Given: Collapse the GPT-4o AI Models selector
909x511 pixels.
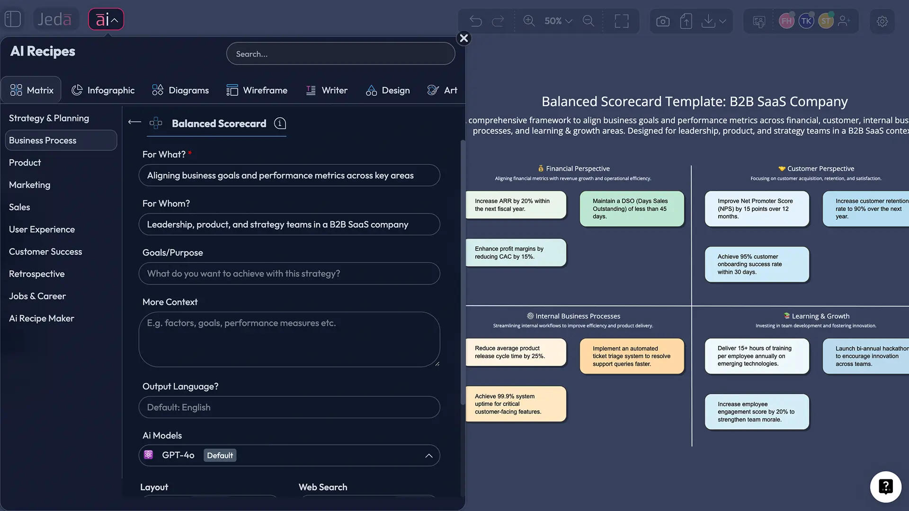Looking at the screenshot, I should [x=429, y=455].
